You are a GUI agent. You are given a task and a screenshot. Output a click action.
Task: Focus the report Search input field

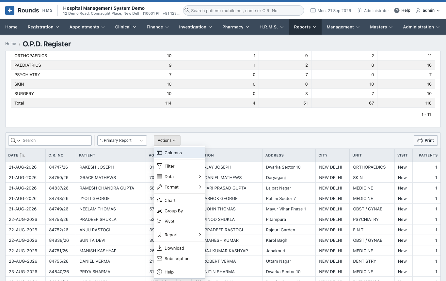click(x=56, y=140)
